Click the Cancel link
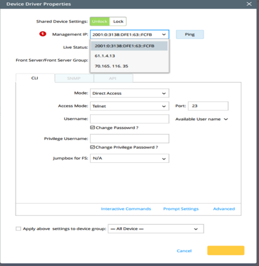The height and width of the screenshot is (266, 259). 184,251
